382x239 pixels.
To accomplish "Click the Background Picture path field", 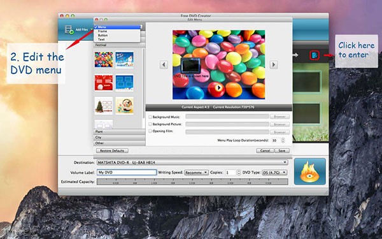I will click(227, 124).
